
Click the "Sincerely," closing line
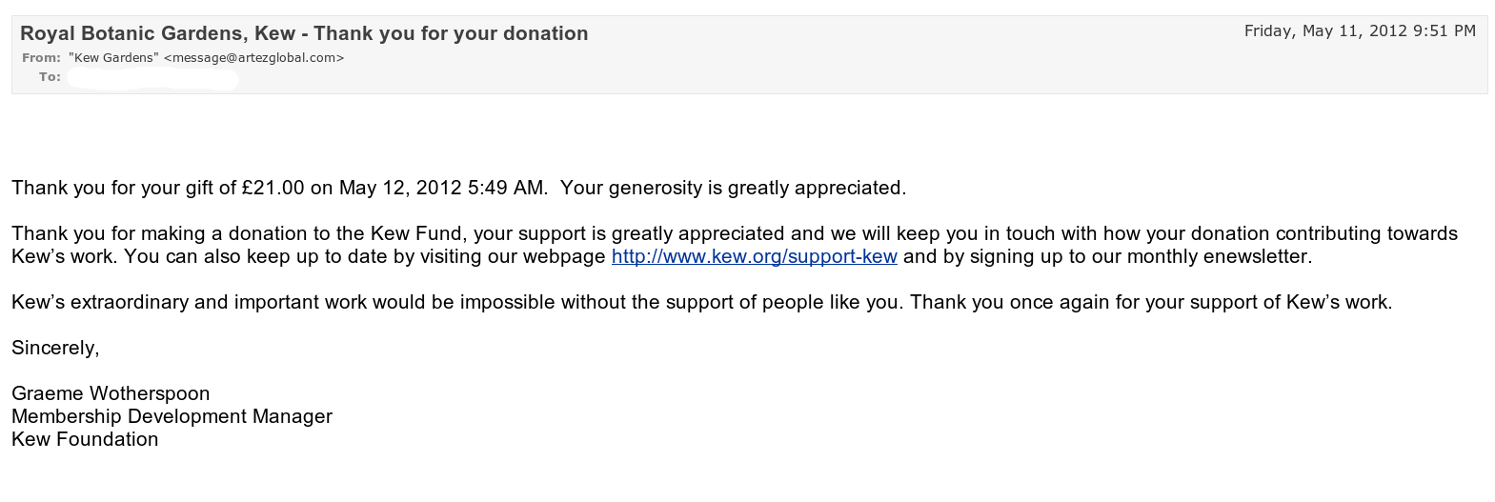pos(55,348)
